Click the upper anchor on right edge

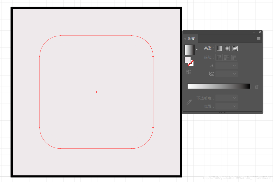pyautogui.click(x=153, y=56)
